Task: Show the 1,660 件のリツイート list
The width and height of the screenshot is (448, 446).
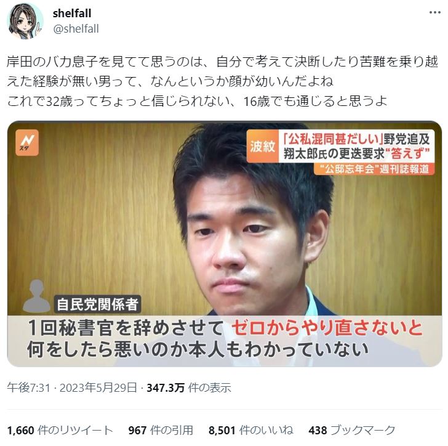Action: pyautogui.click(x=60, y=430)
